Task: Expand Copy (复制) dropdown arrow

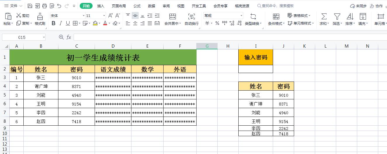Action: click(31, 23)
